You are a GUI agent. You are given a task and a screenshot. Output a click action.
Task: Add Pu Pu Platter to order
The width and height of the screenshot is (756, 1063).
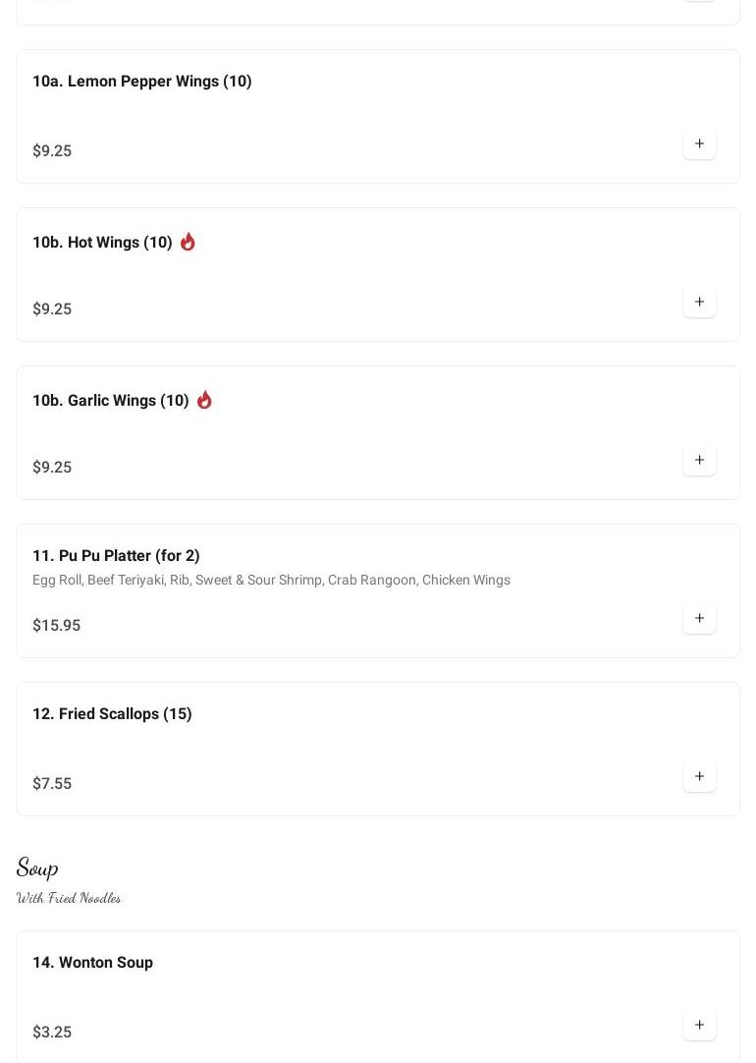[699, 619]
